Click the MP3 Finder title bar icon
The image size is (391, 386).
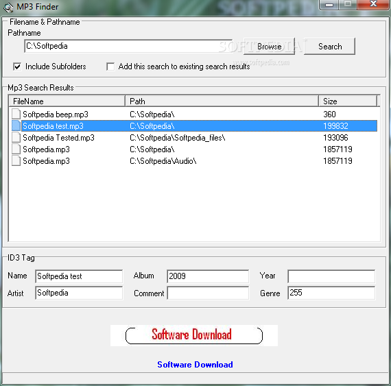(x=8, y=8)
